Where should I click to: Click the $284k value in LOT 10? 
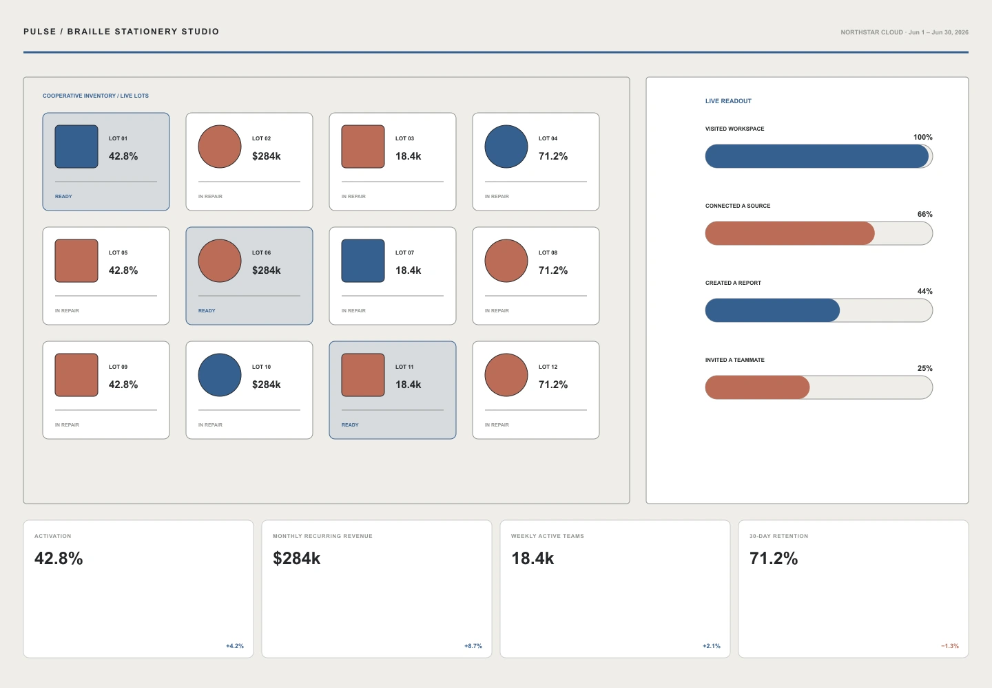[x=267, y=385]
